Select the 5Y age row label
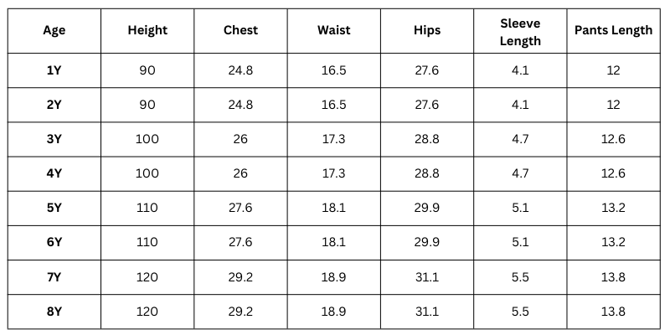The height and width of the screenshot is (335, 670). [x=54, y=208]
